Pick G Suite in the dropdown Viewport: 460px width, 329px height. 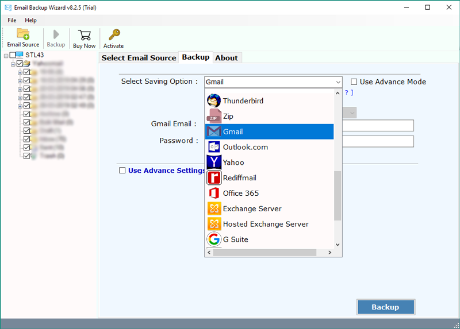pyautogui.click(x=269, y=239)
